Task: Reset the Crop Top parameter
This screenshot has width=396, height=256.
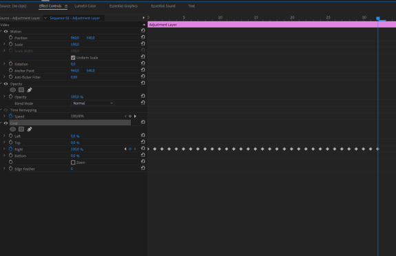Action: pos(143,142)
